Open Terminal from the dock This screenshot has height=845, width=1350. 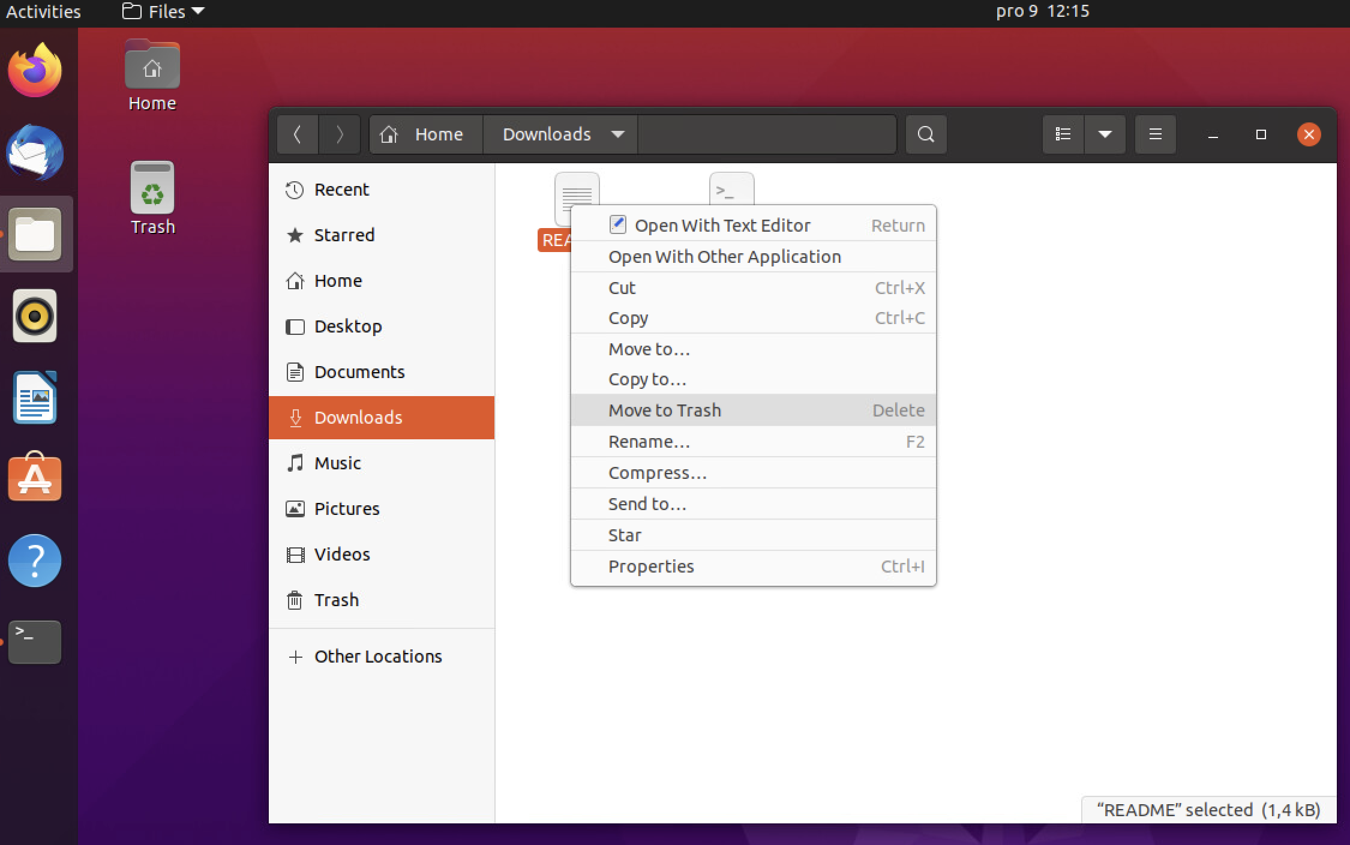(35, 642)
